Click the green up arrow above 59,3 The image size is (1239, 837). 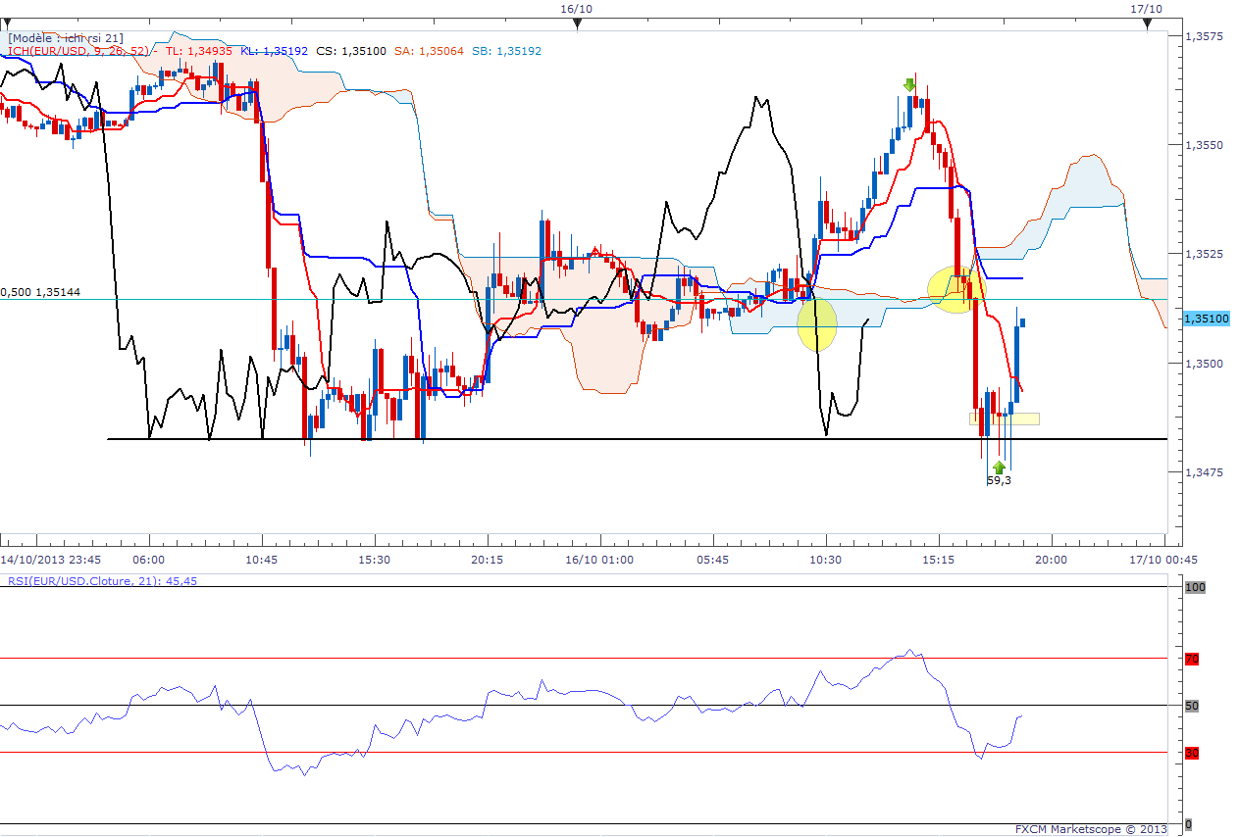[x=999, y=467]
